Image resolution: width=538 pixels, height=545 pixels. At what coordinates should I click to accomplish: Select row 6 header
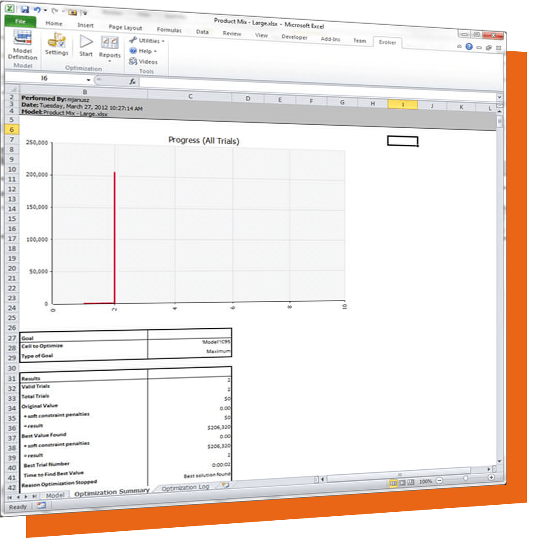12,130
